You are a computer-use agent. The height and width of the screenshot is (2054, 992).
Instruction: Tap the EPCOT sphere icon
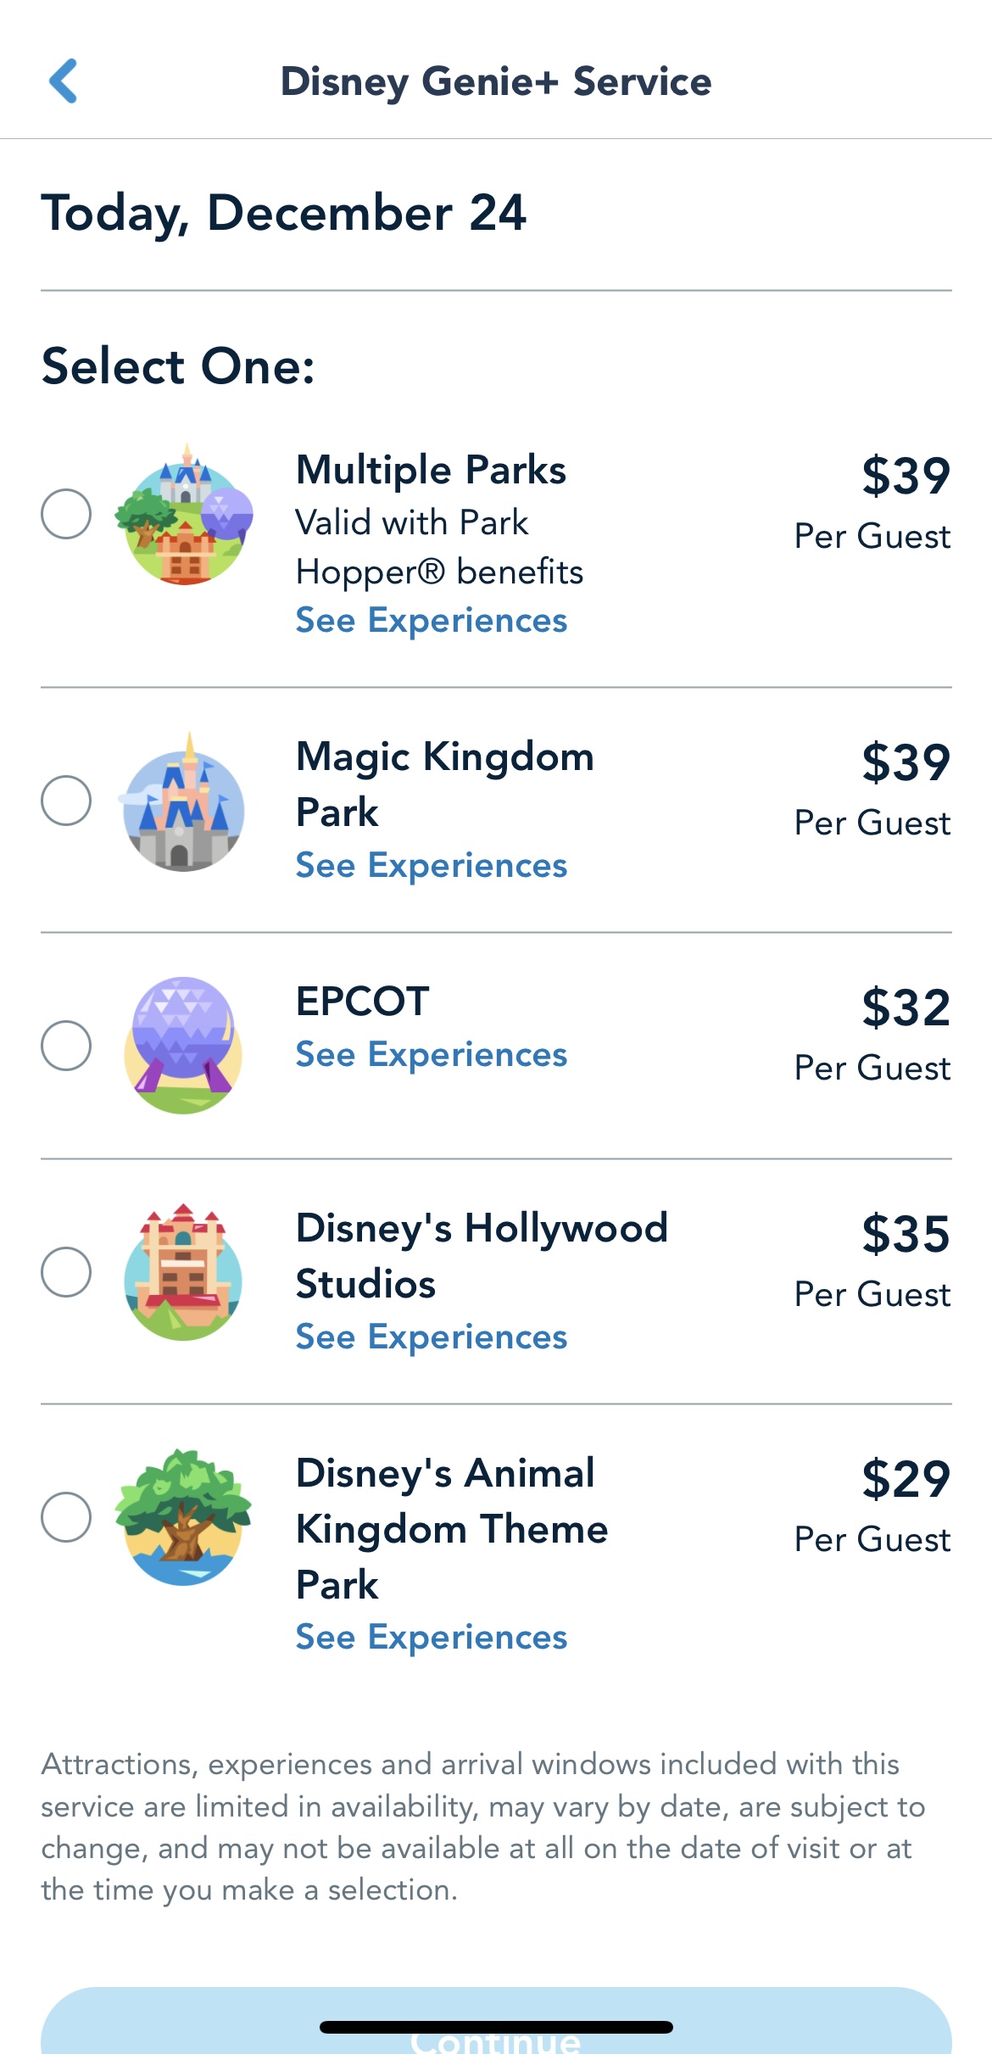pyautogui.click(x=183, y=1045)
